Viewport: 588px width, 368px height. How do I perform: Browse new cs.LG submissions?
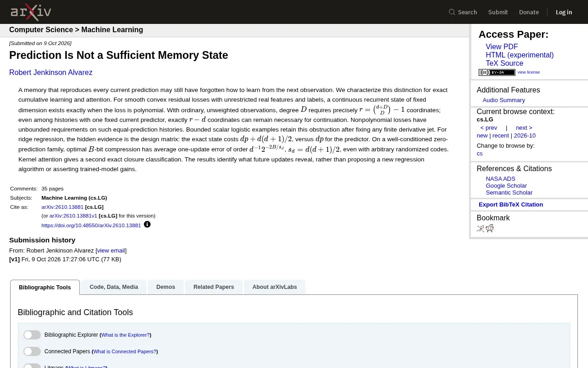pyautogui.click(x=482, y=136)
